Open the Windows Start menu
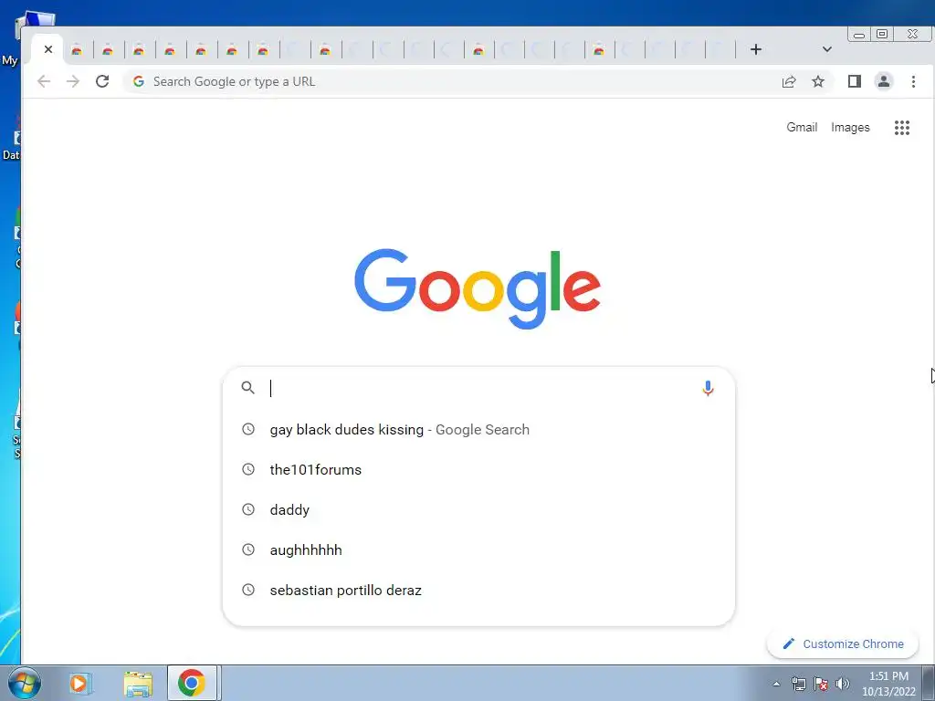The width and height of the screenshot is (935, 701). click(x=25, y=683)
